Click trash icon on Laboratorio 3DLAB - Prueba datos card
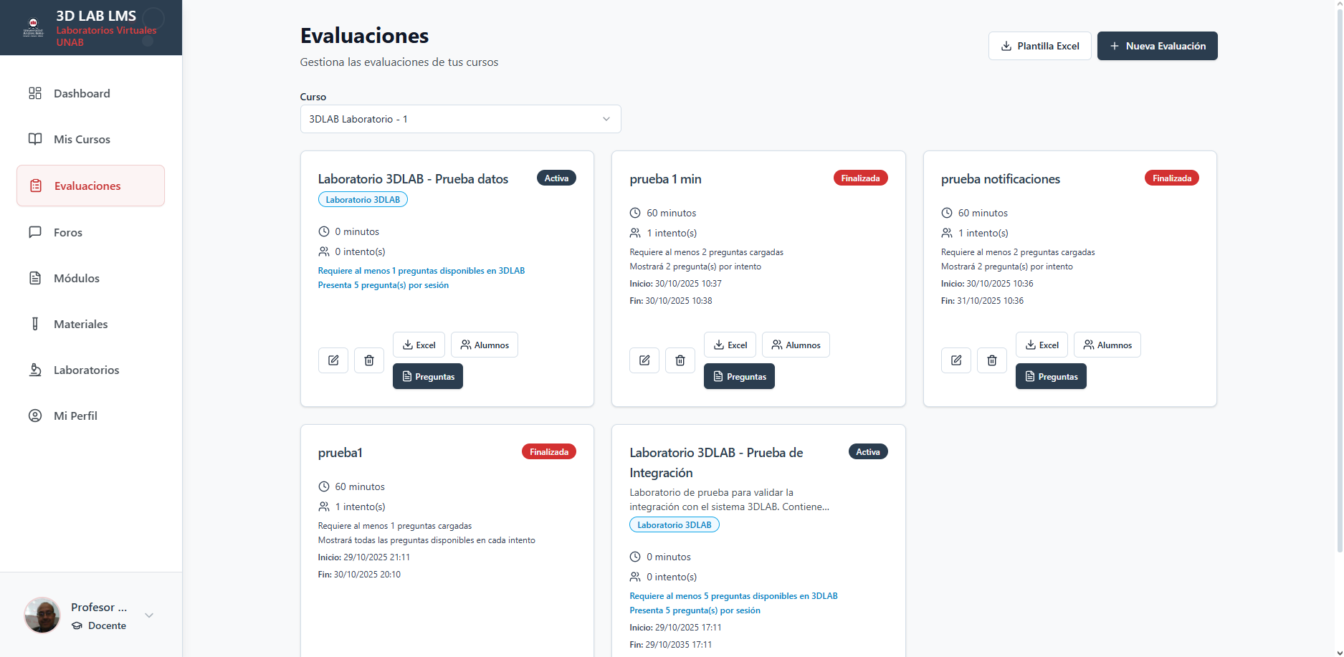The image size is (1344, 657). tap(369, 360)
